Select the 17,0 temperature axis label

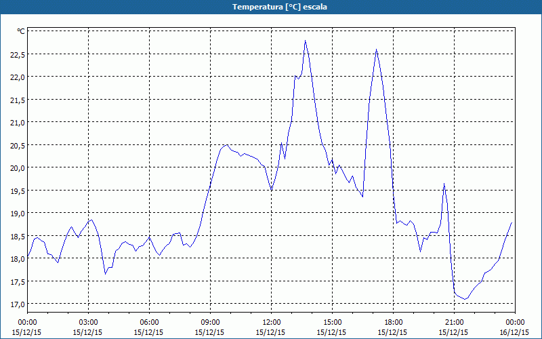point(18,304)
